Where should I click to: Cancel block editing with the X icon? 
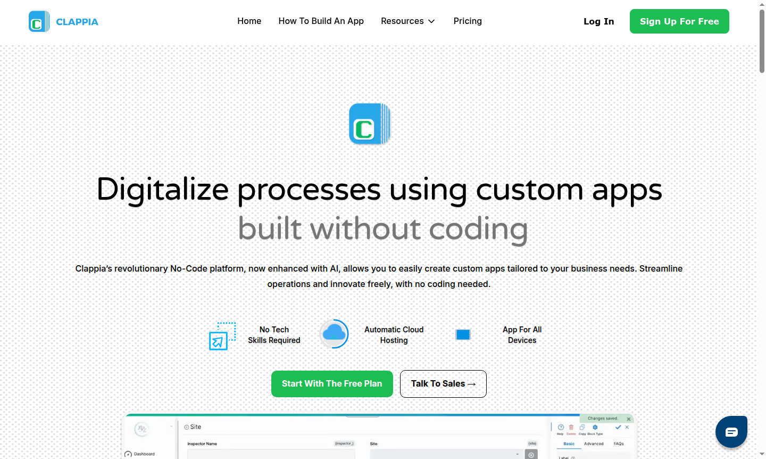coord(627,427)
